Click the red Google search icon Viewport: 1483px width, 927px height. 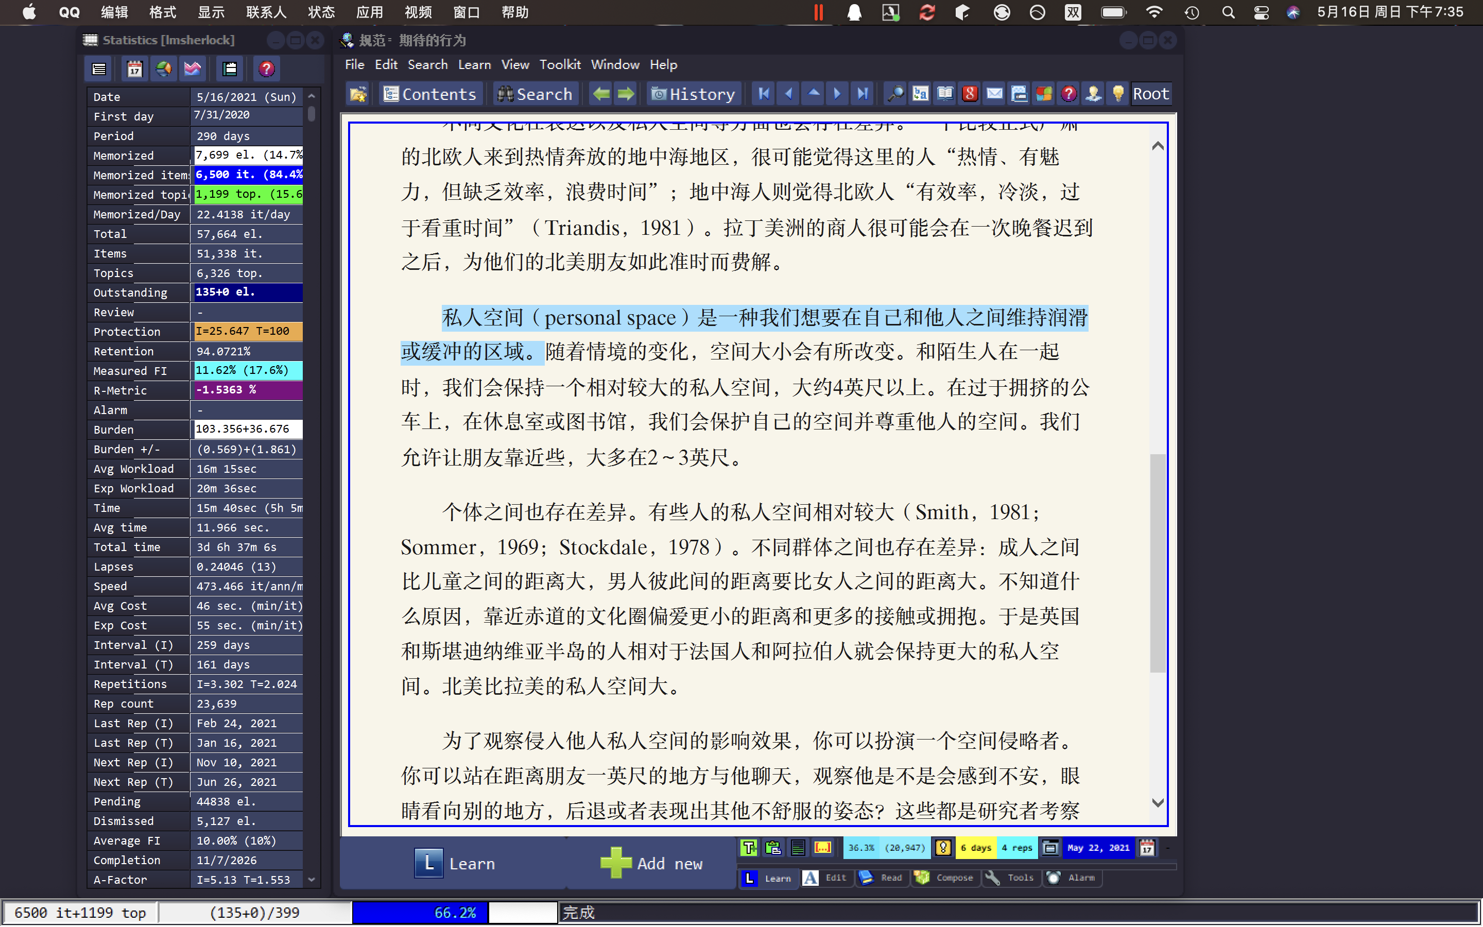pyautogui.click(x=970, y=94)
